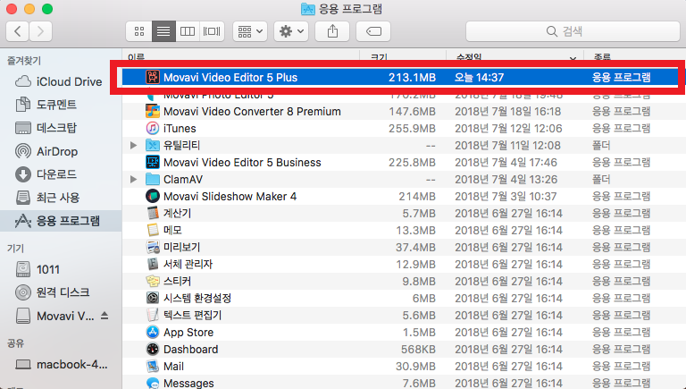Select the iTunes app icon
Image resolution: width=686 pixels, height=389 pixels.
pyautogui.click(x=152, y=129)
